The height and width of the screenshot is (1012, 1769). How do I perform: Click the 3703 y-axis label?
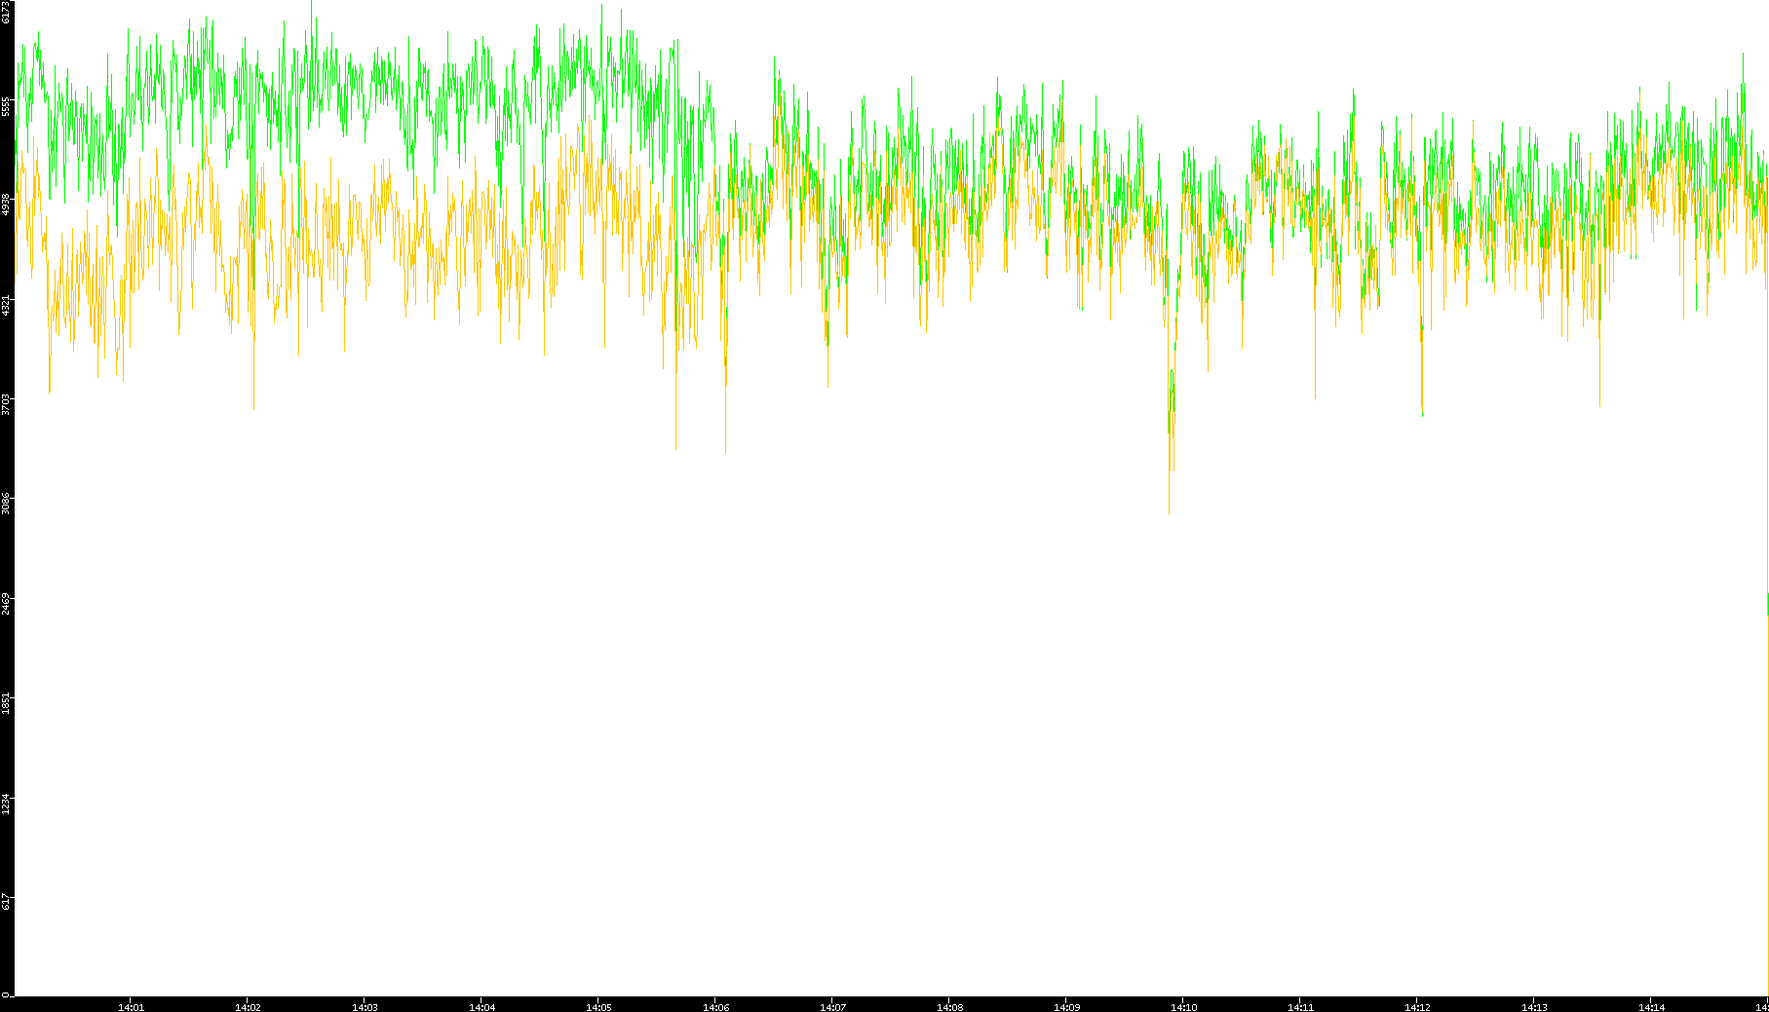coord(7,403)
